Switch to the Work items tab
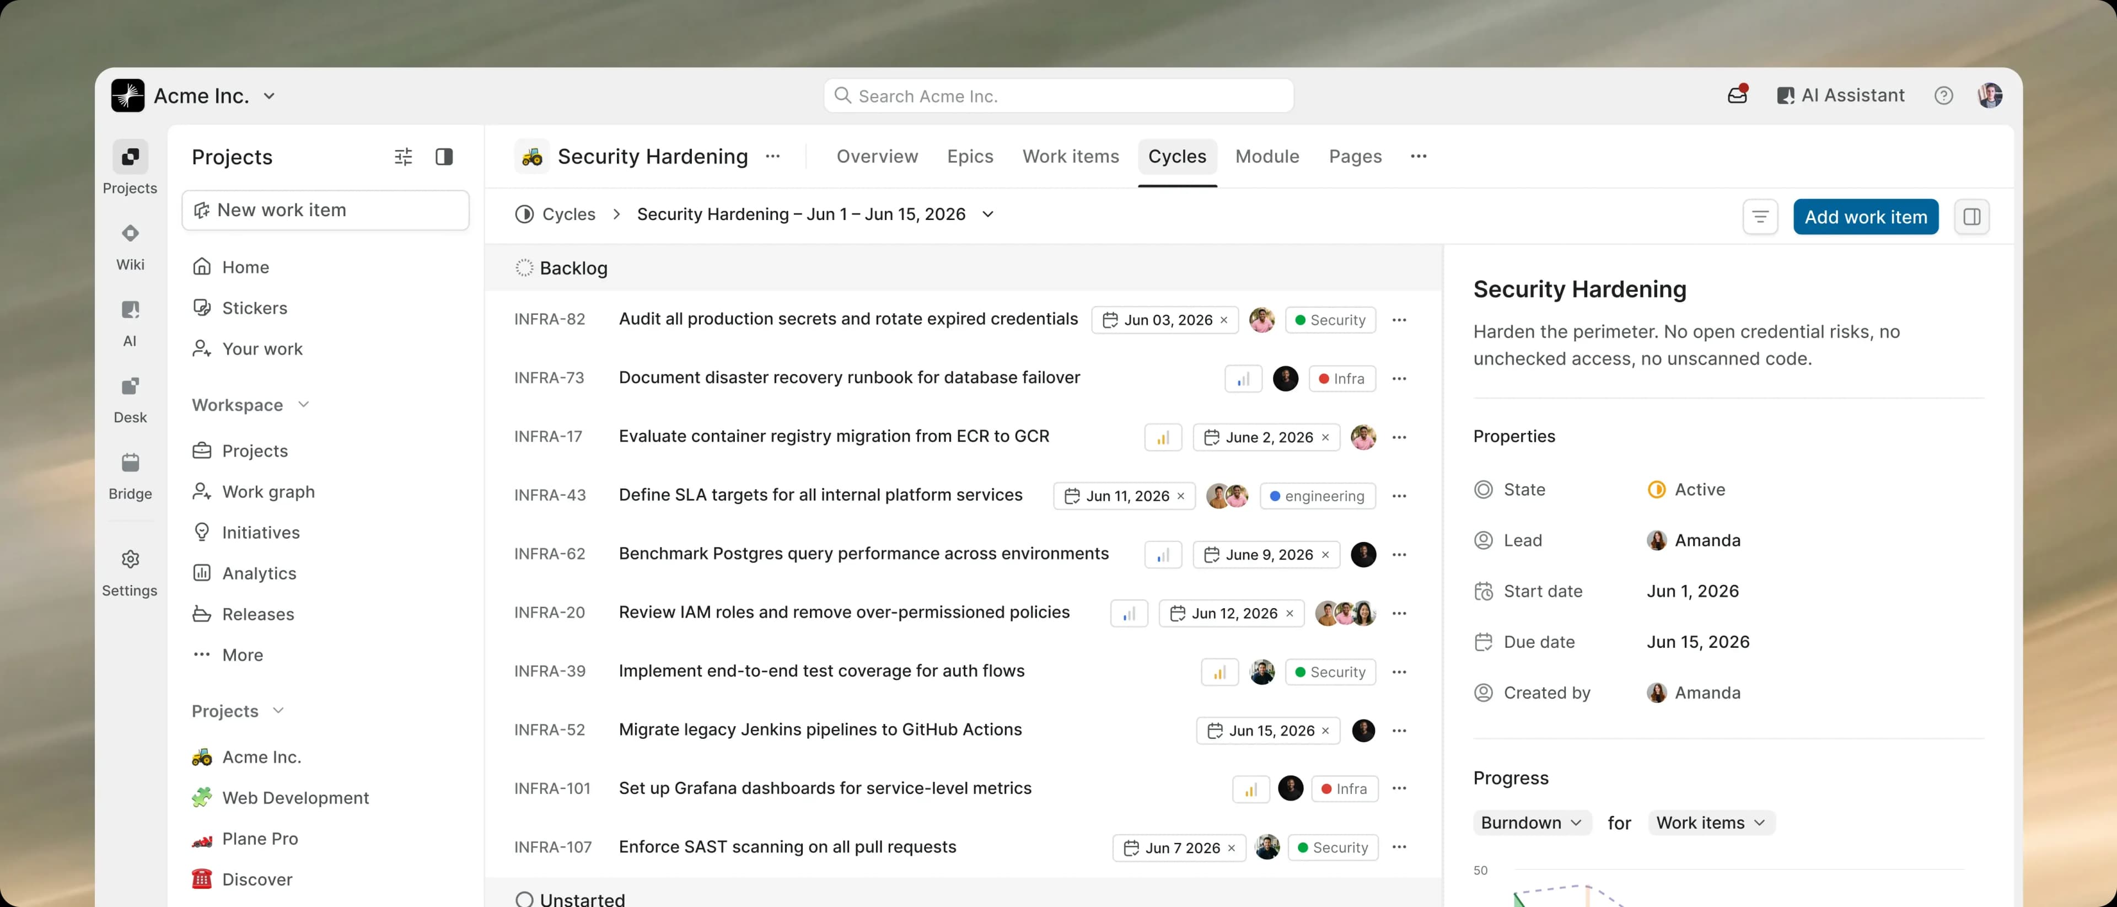The width and height of the screenshot is (2117, 907). tap(1070, 156)
